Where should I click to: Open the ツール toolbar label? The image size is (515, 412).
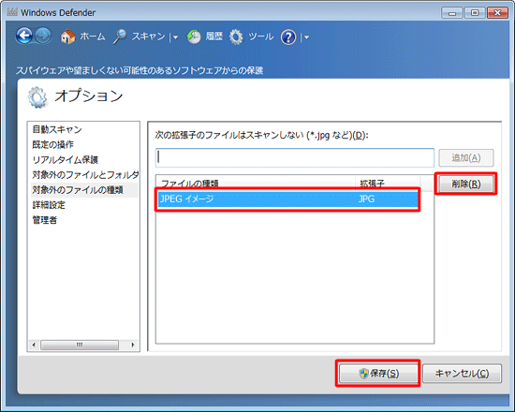click(x=261, y=37)
